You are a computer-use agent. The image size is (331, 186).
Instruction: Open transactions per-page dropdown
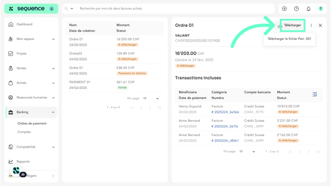click(247, 151)
